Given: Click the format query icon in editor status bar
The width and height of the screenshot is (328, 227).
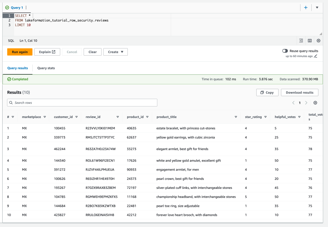Looking at the screenshot, I should tap(301, 41).
